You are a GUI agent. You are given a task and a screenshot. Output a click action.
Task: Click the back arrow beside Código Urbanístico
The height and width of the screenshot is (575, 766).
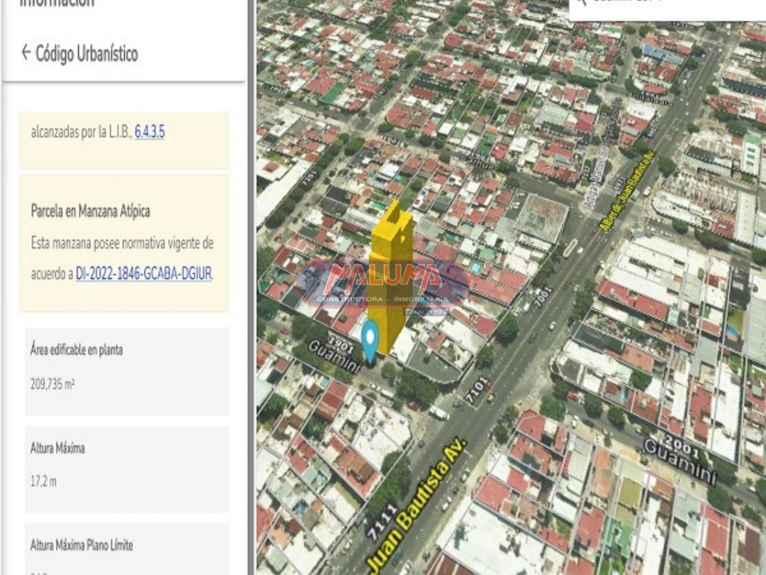[26, 53]
